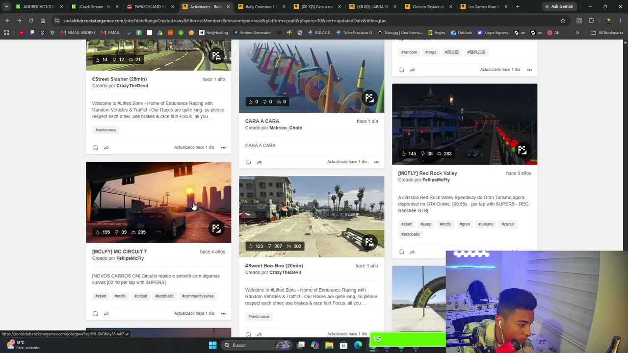The height and width of the screenshot is (353, 628).
Task: Open creator FellipeMcFly under MC CIRCUIT 7
Action: pyautogui.click(x=130, y=258)
